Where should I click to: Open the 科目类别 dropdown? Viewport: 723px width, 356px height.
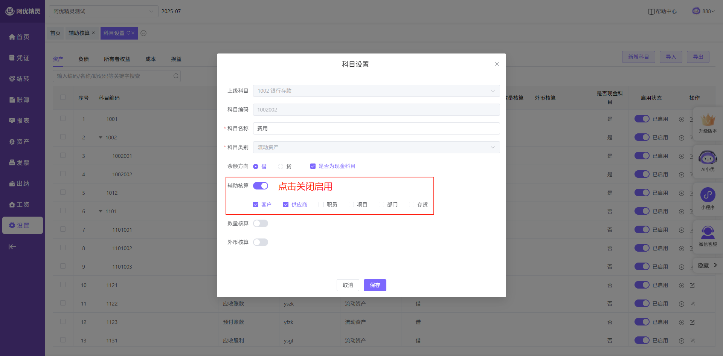376,147
